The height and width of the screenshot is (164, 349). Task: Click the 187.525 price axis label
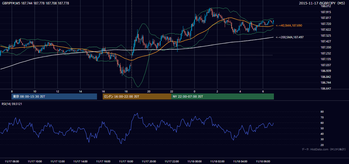pyautogui.click(x=326, y=36)
